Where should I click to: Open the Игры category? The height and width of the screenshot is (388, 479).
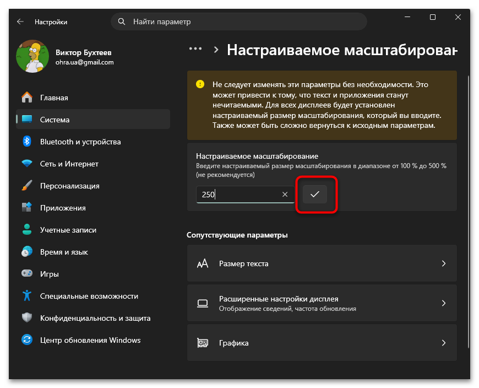pyautogui.click(x=93, y=274)
